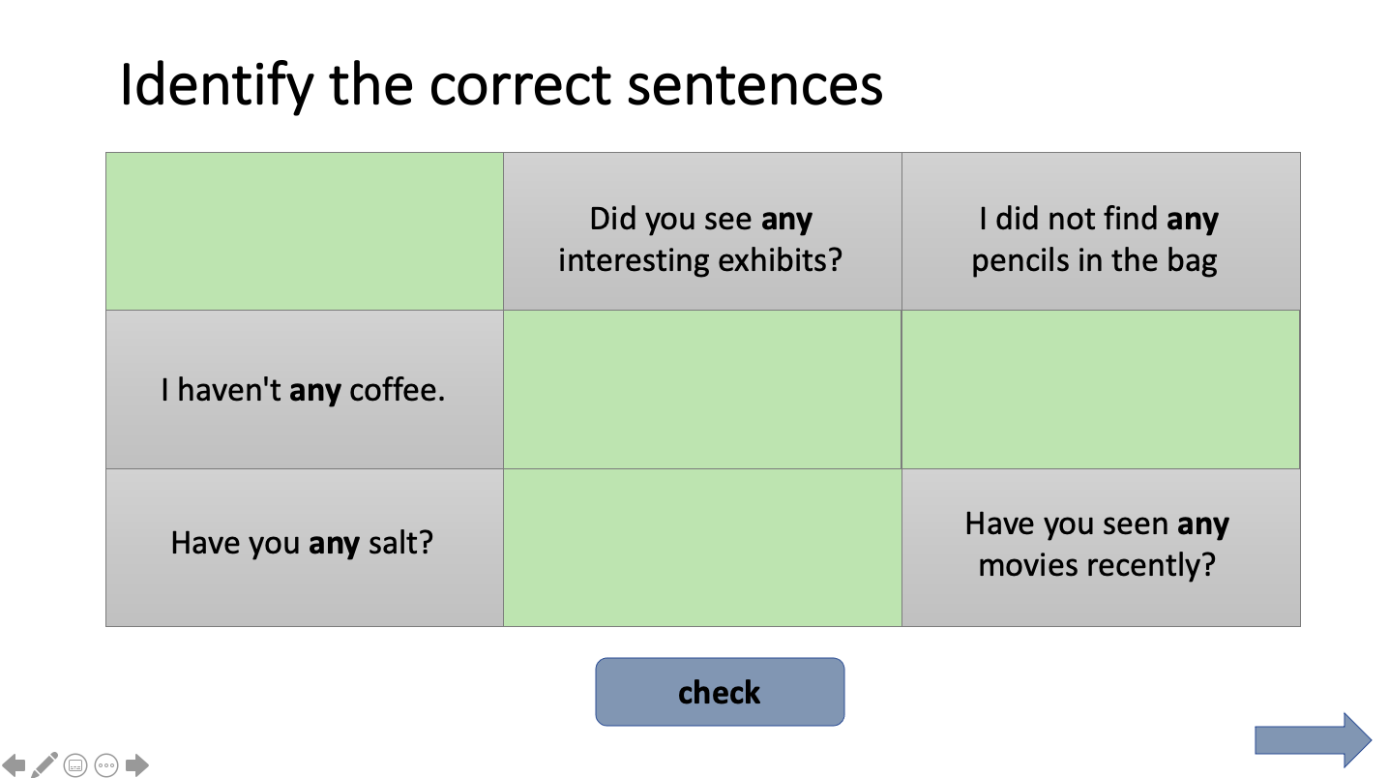
Task: Click the "Identify the correct sentences" title
Action: 501,85
